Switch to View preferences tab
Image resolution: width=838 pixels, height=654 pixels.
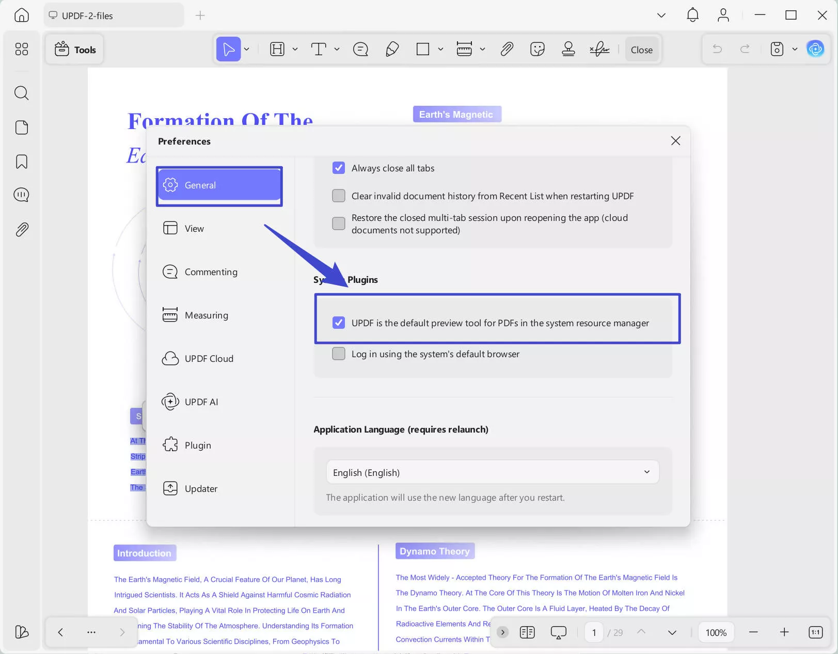tap(219, 228)
